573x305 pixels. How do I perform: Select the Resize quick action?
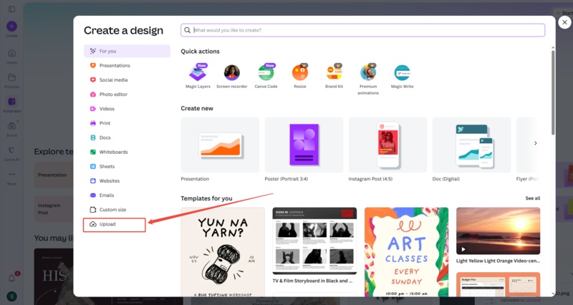299,73
